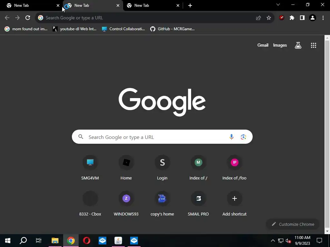Open the network tray icon
This screenshot has height=247, width=330.
click(x=281, y=241)
